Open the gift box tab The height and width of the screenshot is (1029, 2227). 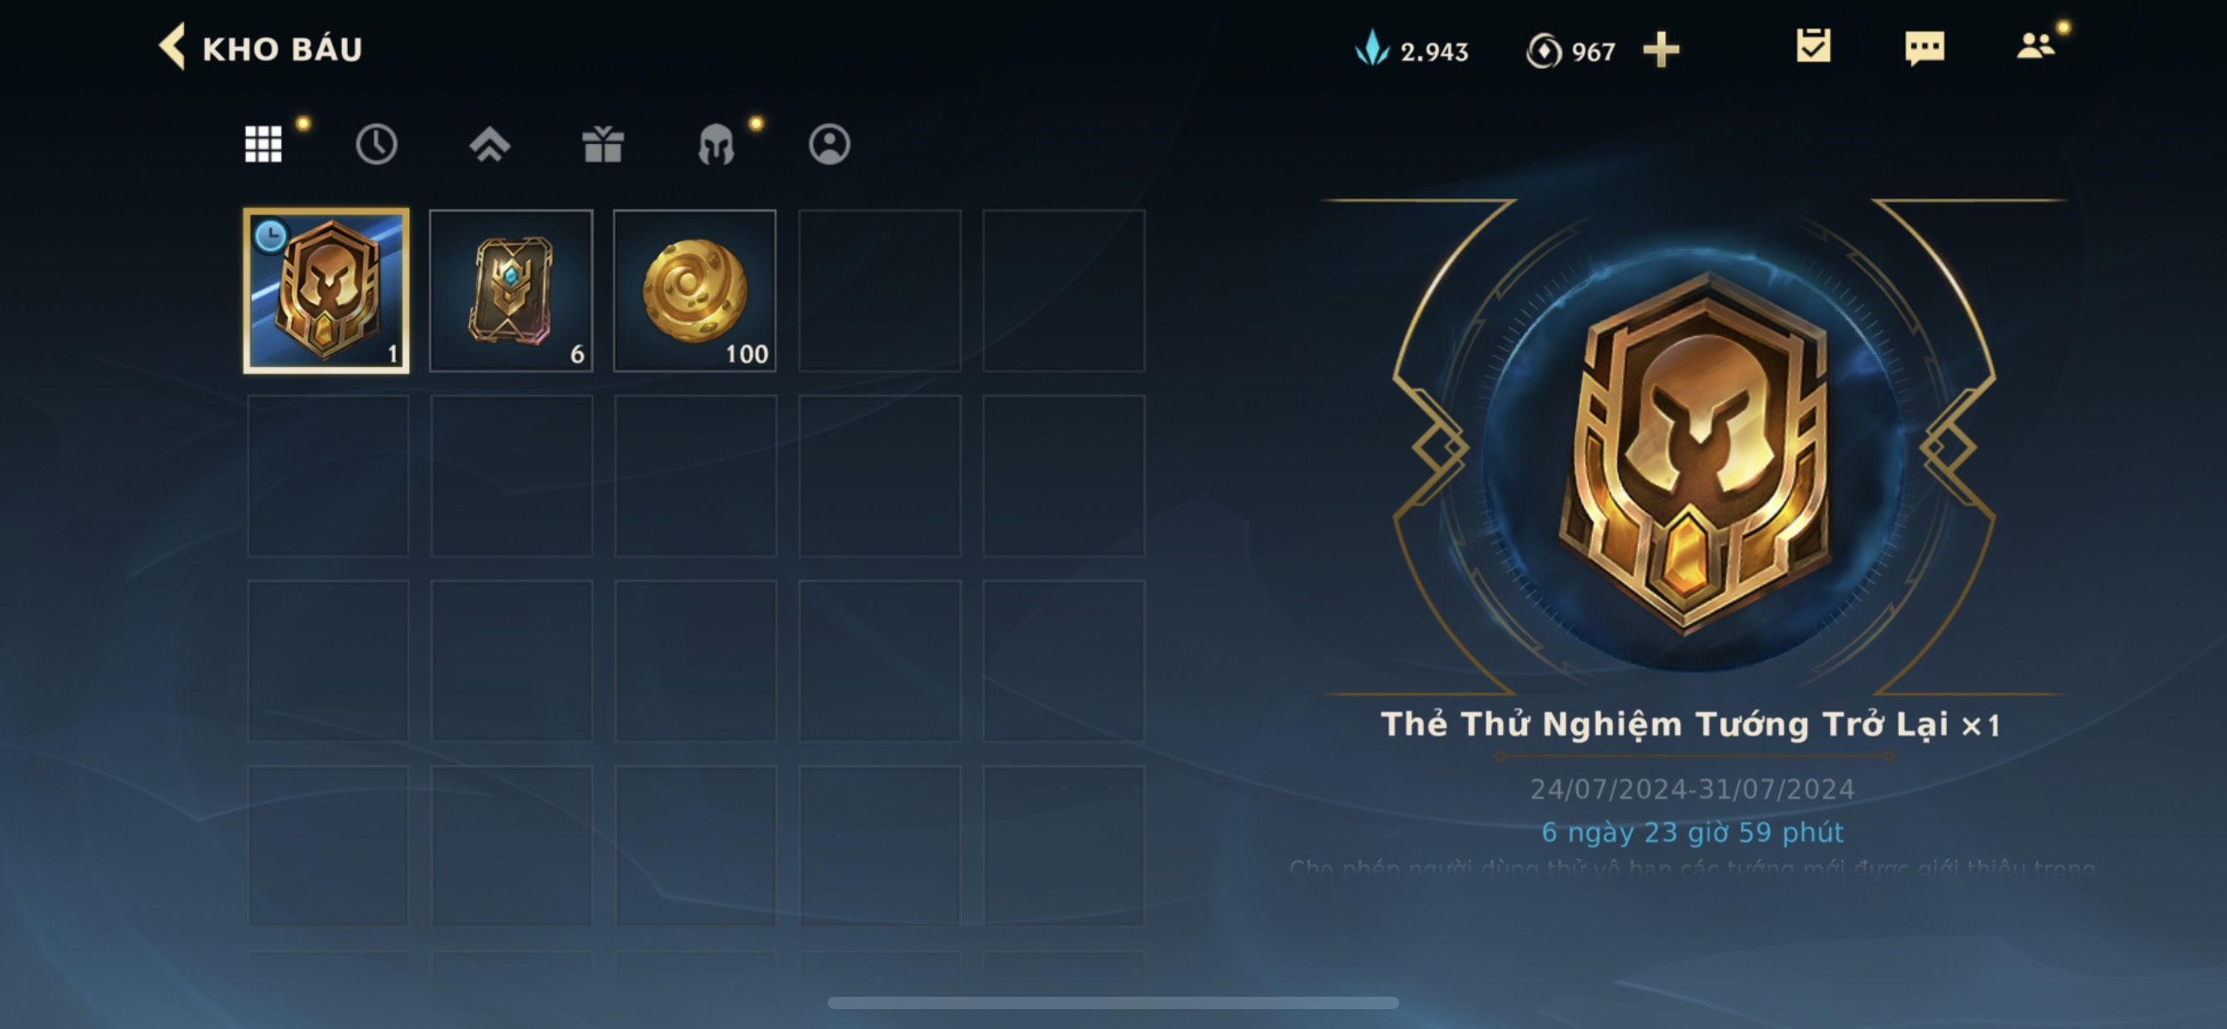click(602, 143)
